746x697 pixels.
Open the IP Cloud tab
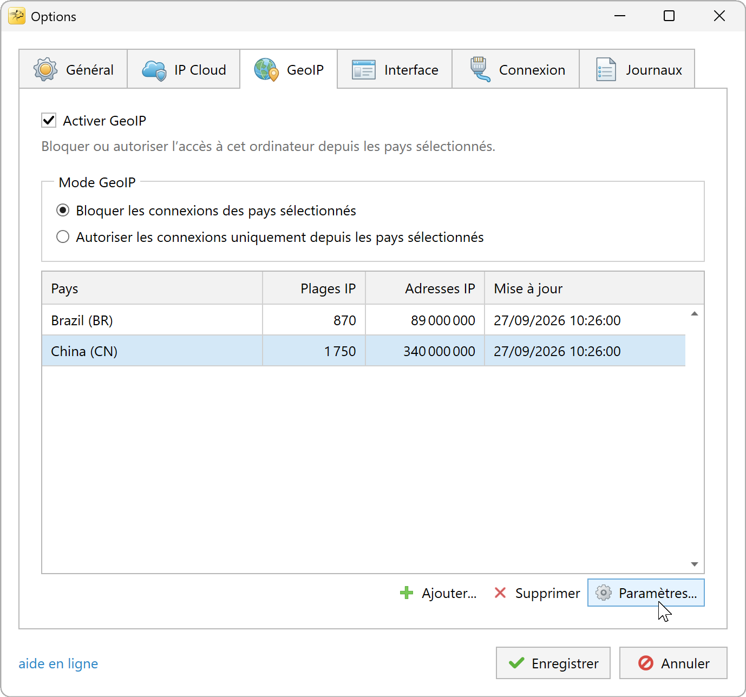pos(184,69)
